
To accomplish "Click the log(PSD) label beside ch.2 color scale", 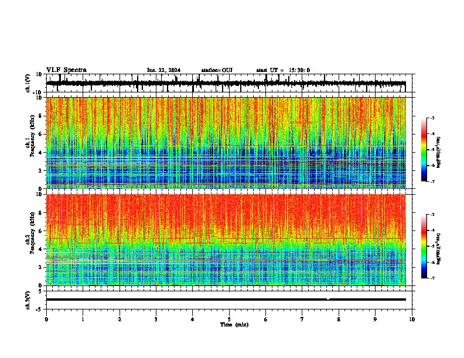I will point(438,249).
